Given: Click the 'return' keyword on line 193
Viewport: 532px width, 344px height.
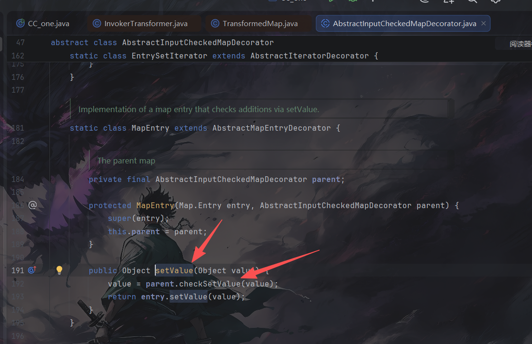Looking at the screenshot, I should (122, 296).
